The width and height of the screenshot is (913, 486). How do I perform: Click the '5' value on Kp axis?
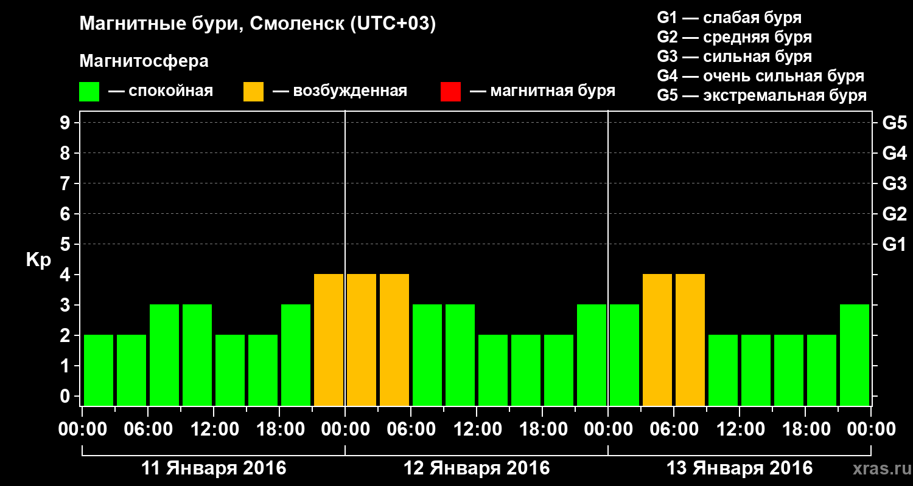point(66,244)
